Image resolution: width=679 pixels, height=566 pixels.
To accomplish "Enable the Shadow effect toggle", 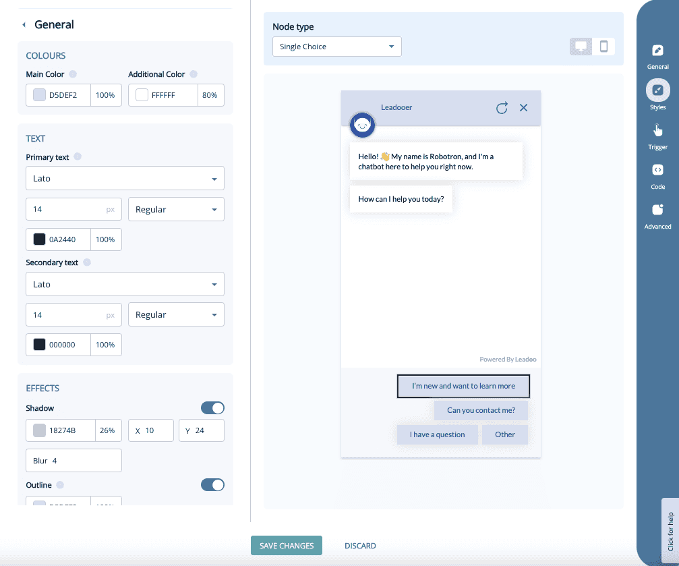I will (x=212, y=408).
